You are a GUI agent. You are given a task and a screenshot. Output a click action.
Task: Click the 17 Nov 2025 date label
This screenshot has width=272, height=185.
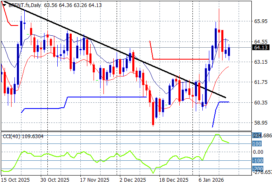[94, 180]
